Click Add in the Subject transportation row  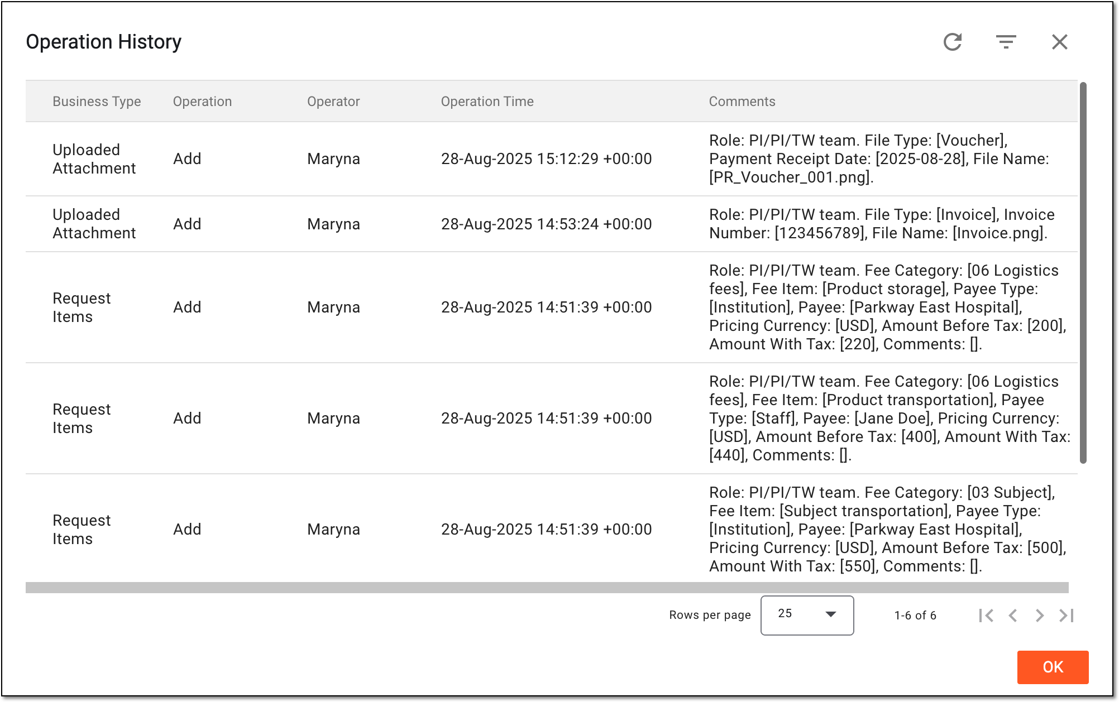coord(187,530)
